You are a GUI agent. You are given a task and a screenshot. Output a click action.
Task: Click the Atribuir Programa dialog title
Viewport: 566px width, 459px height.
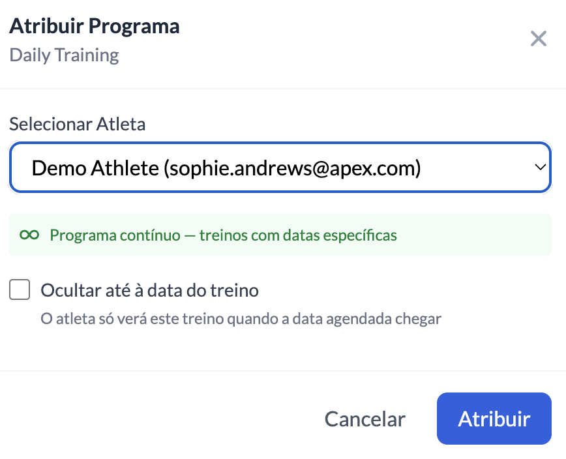tap(93, 26)
